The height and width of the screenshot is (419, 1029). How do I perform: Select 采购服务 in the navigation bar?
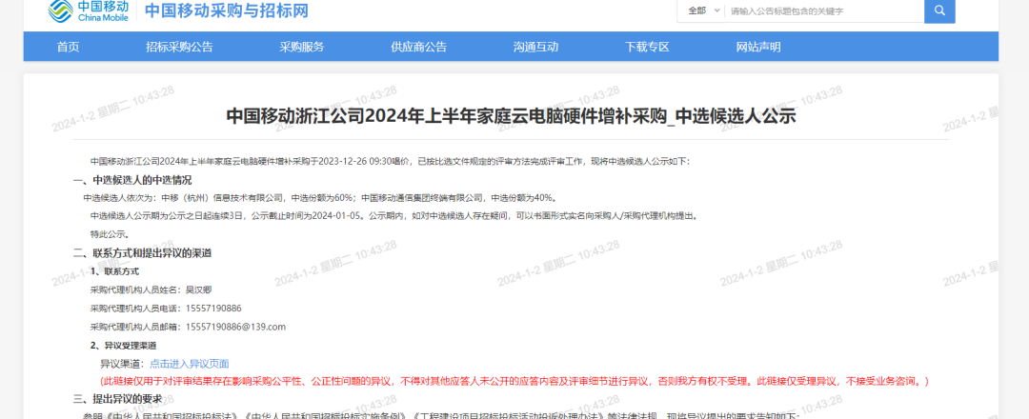(301, 47)
